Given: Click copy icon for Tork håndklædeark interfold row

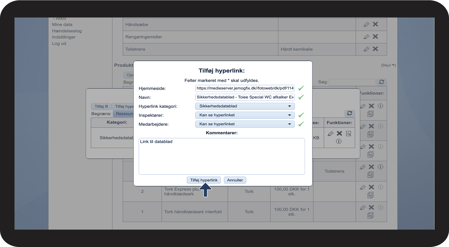Looking at the screenshot, I should click(x=370, y=215).
